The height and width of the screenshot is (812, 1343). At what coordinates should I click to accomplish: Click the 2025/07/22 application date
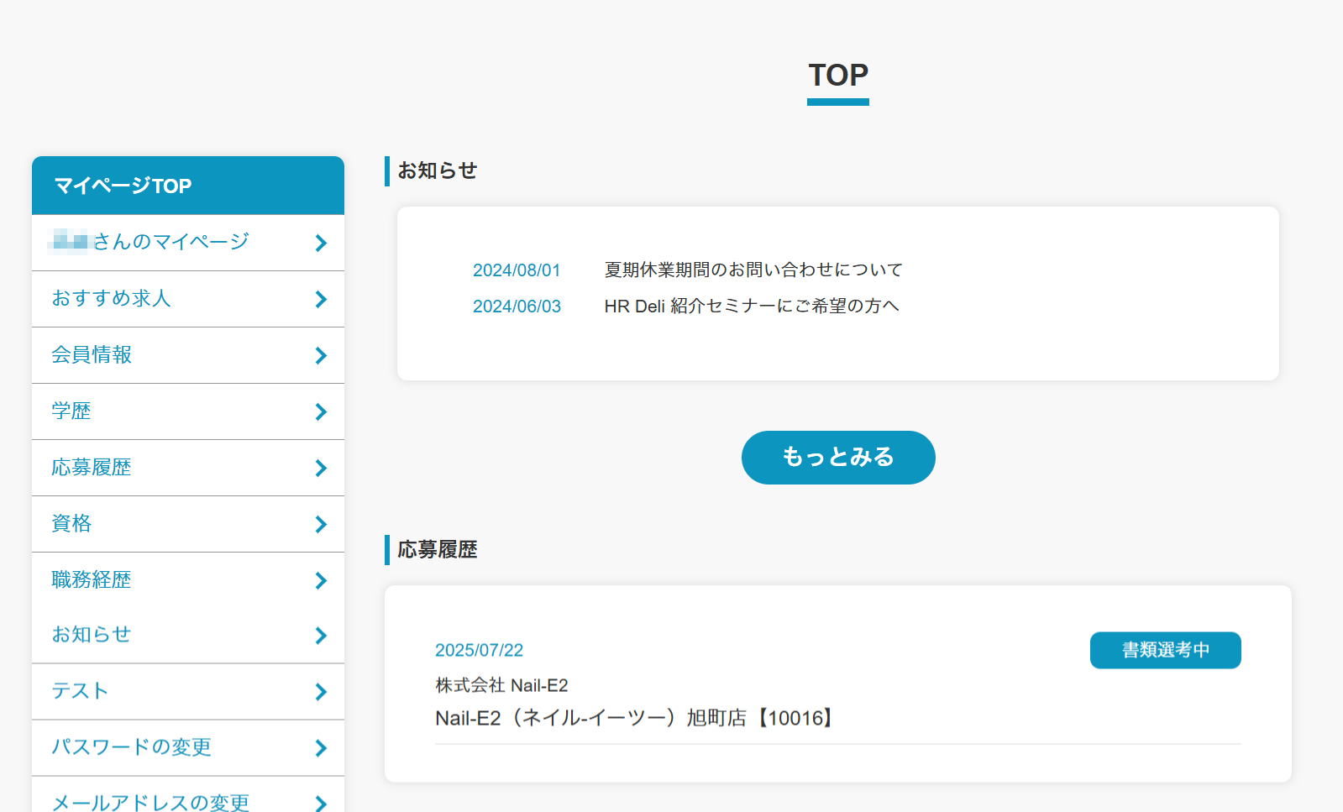tap(479, 650)
